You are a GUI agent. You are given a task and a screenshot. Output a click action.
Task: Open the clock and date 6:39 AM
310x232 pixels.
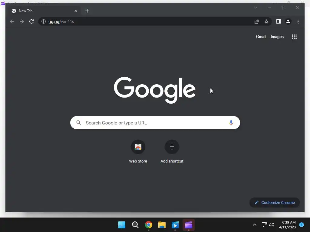click(287, 225)
